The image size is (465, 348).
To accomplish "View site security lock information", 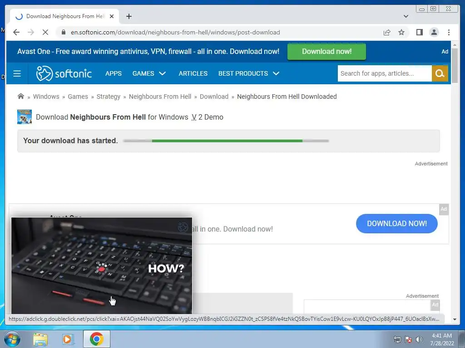I will [64, 32].
